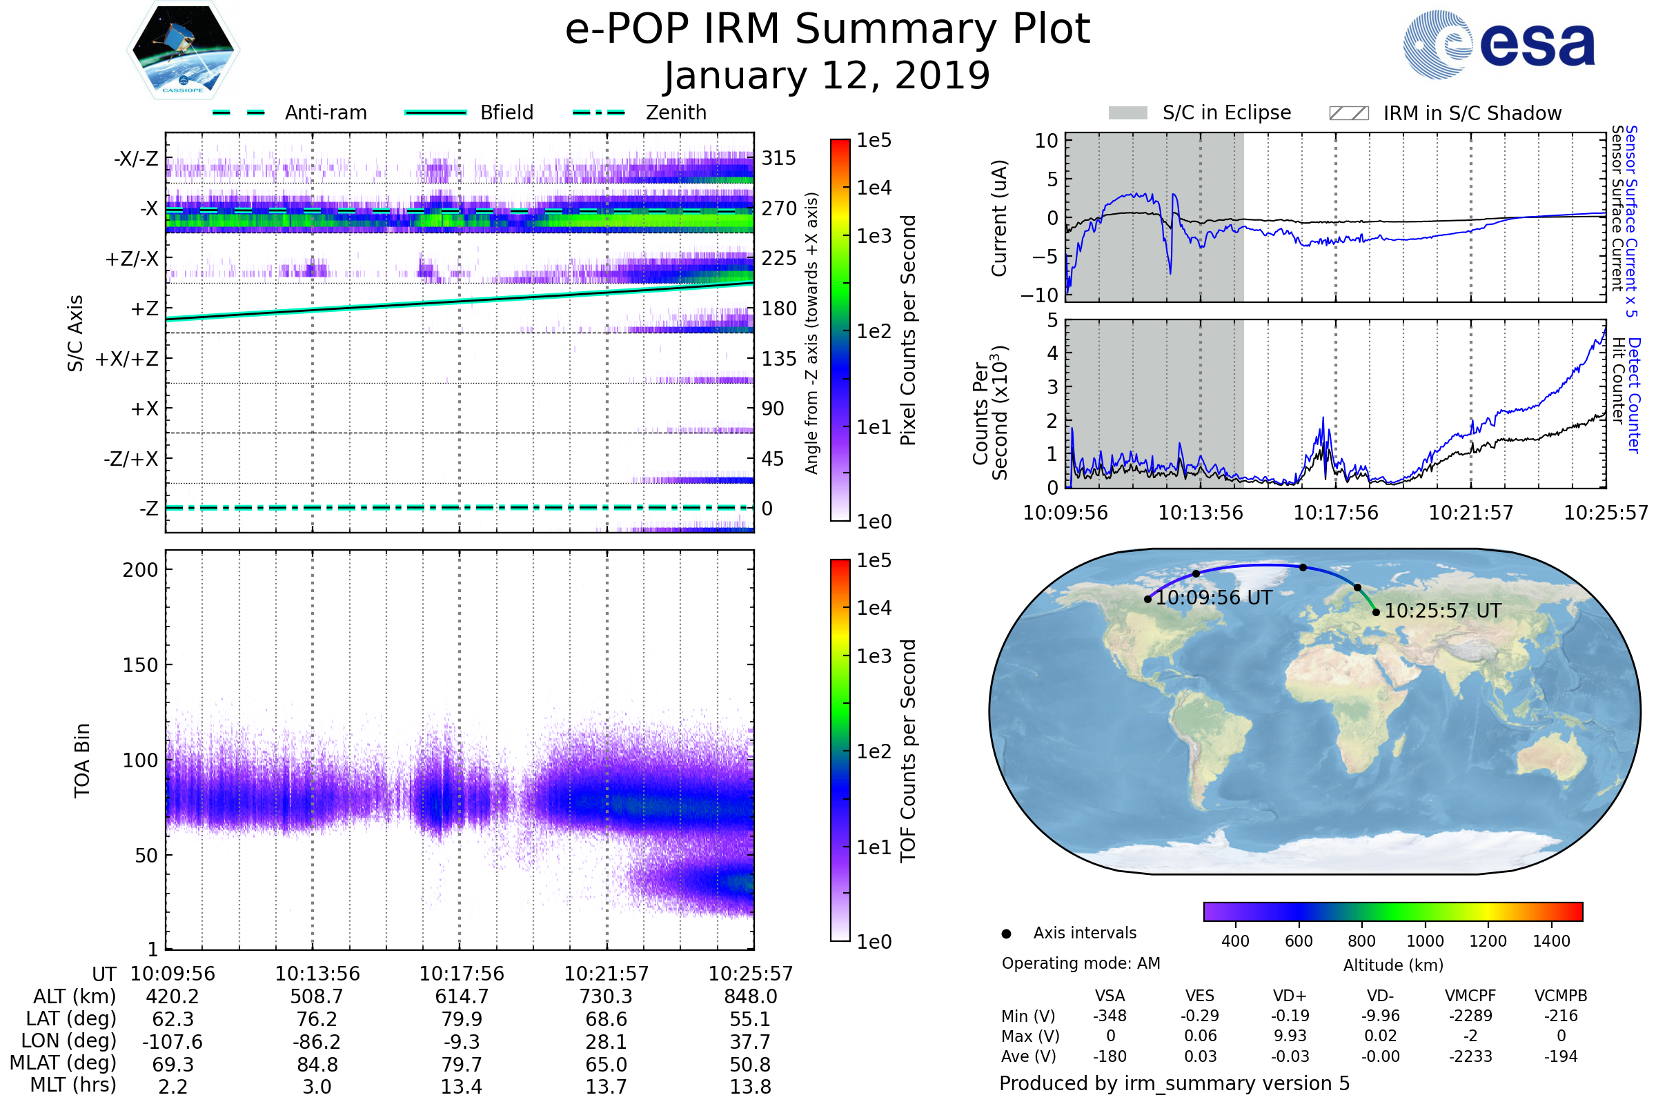Click the Zenith dash-dot legend marker
This screenshot has height=1104, width=1656.
click(x=598, y=112)
